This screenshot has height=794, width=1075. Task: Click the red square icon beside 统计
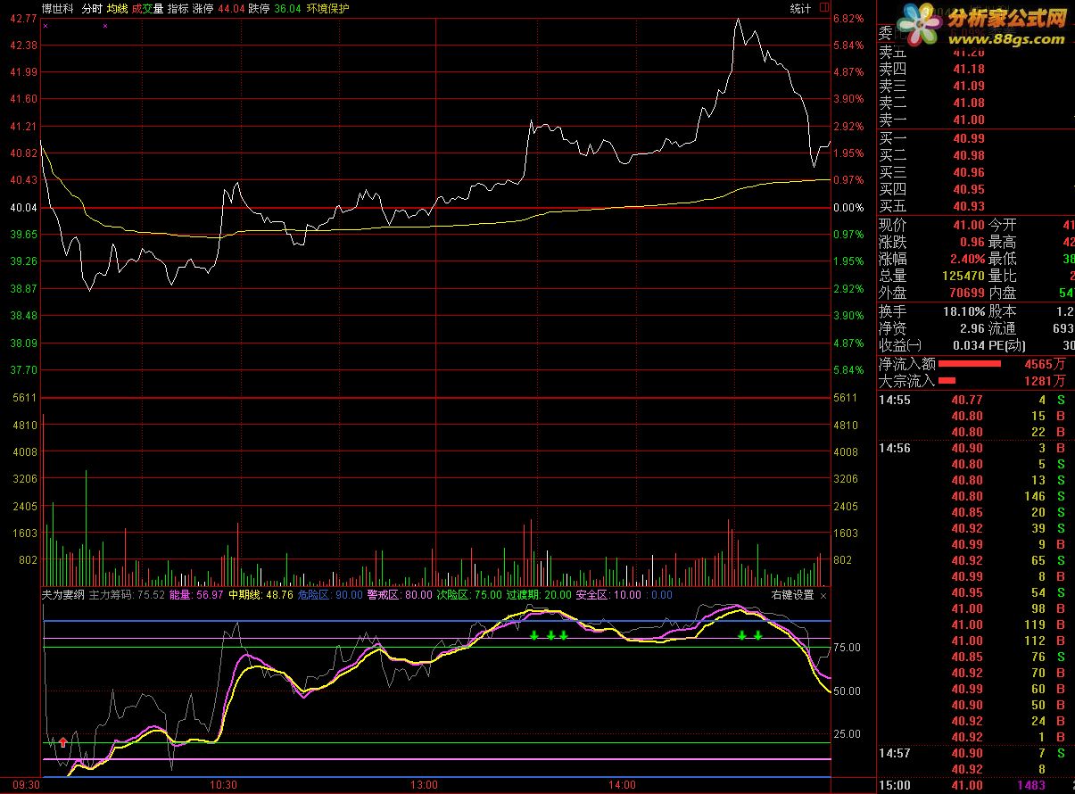[x=823, y=8]
